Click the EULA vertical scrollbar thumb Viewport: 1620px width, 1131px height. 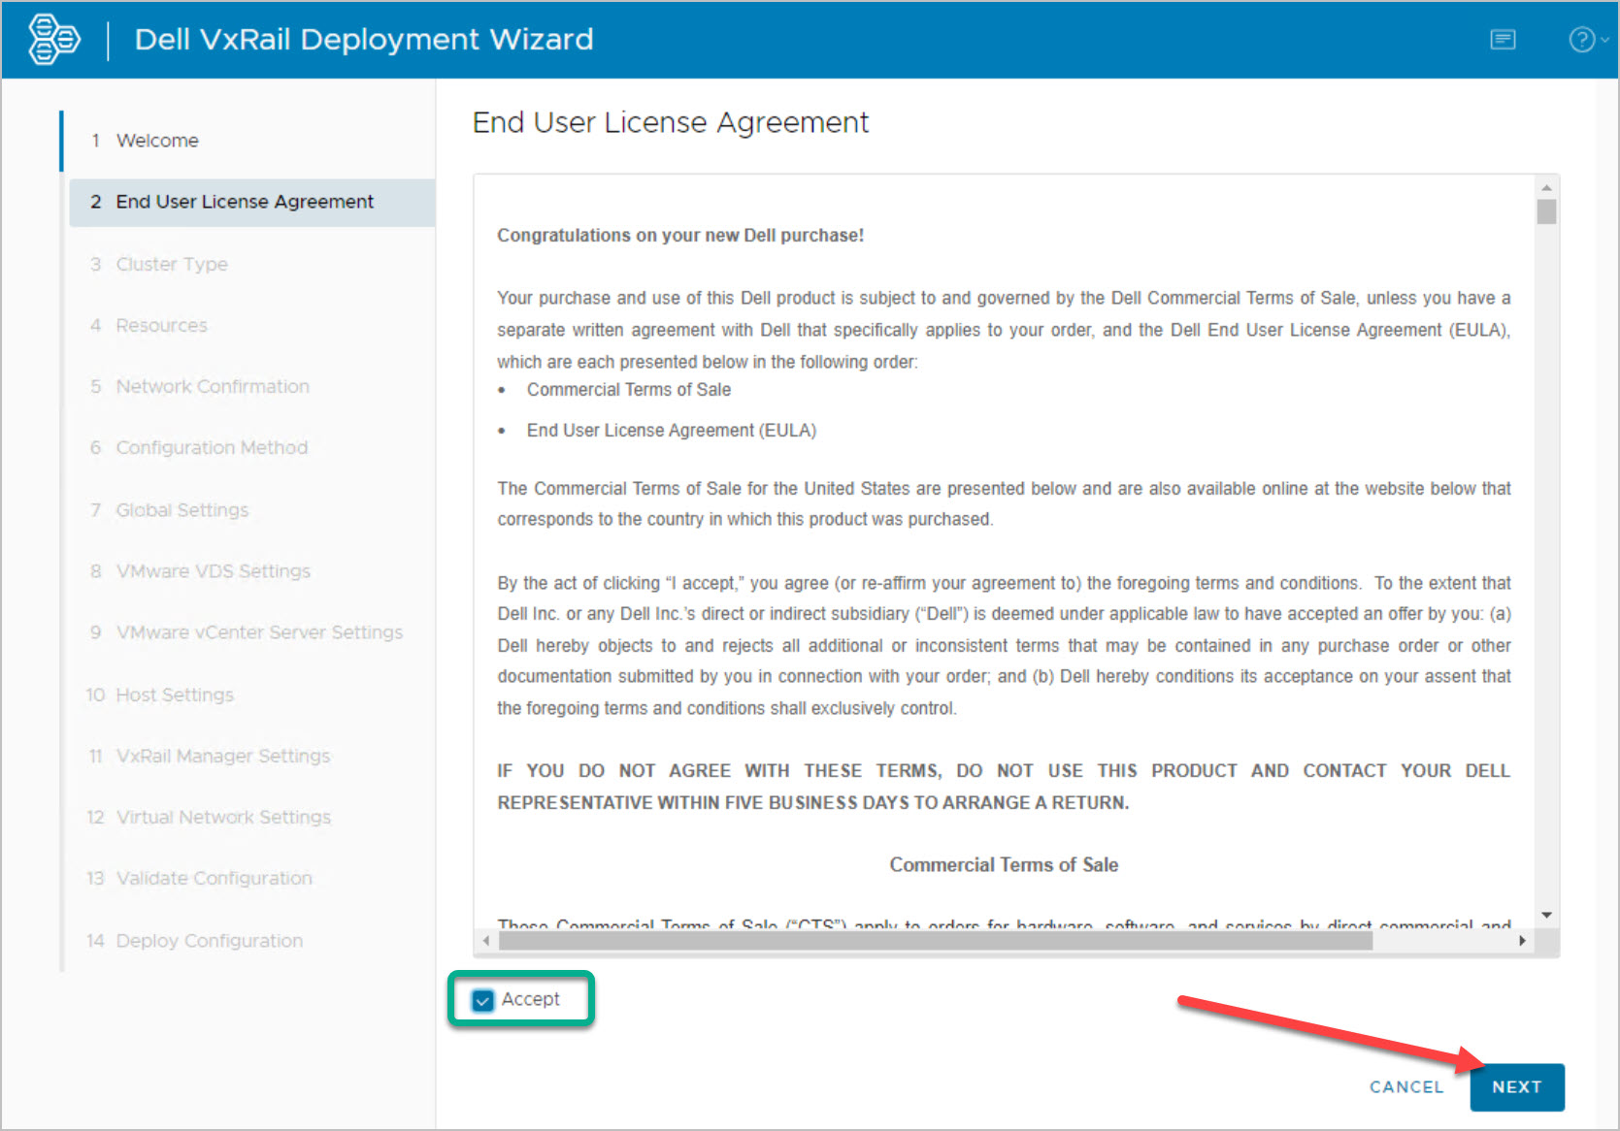(x=1546, y=211)
